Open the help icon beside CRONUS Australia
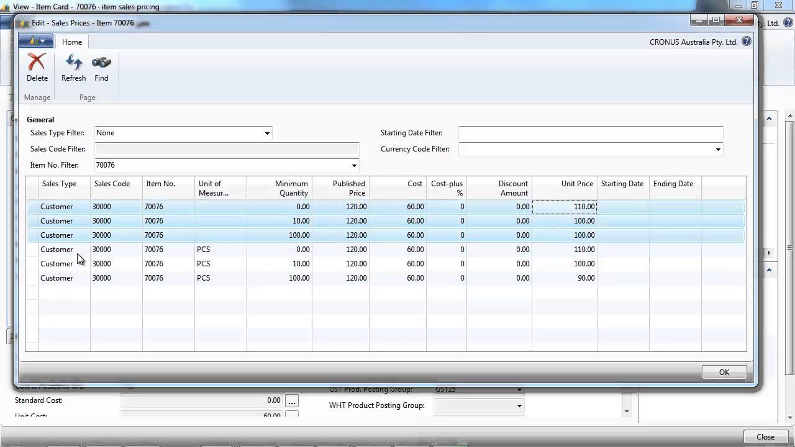The image size is (795, 447). click(x=746, y=42)
